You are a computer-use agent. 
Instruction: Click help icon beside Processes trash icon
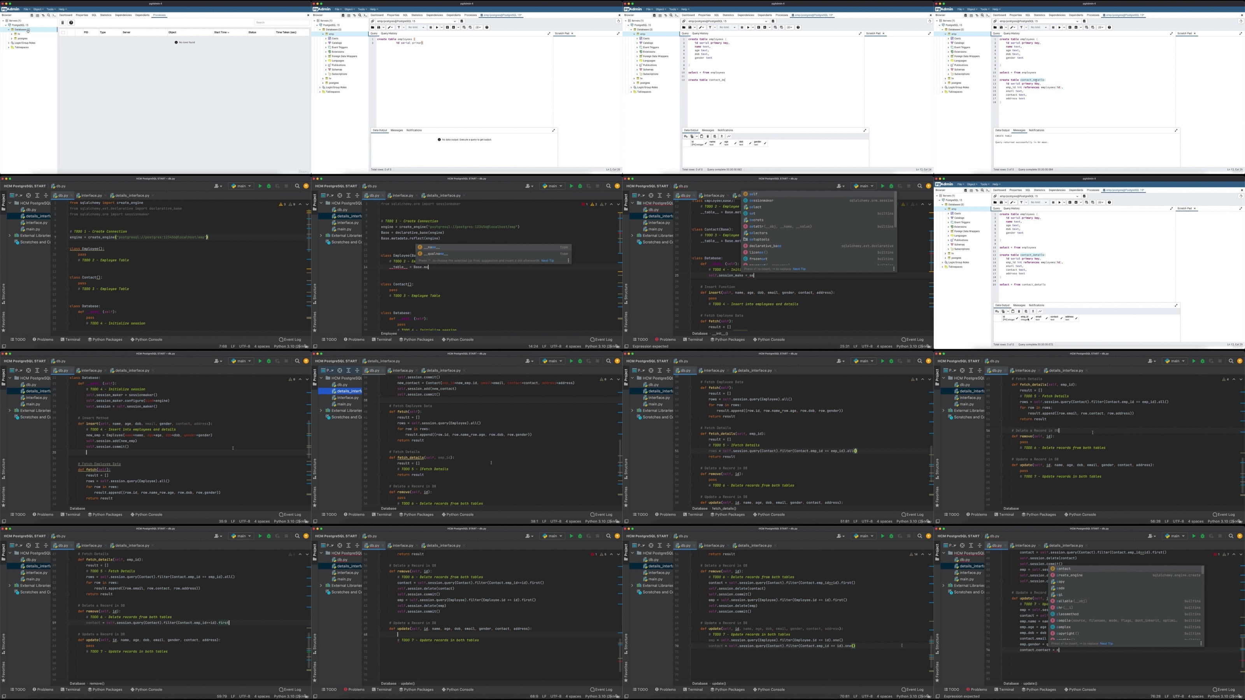(71, 23)
